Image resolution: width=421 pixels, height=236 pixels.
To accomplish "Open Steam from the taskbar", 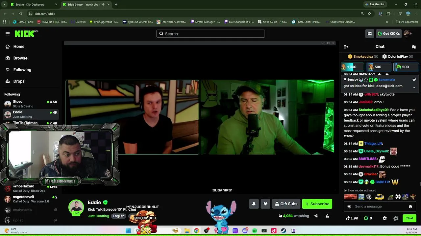I will click(x=284, y=231).
